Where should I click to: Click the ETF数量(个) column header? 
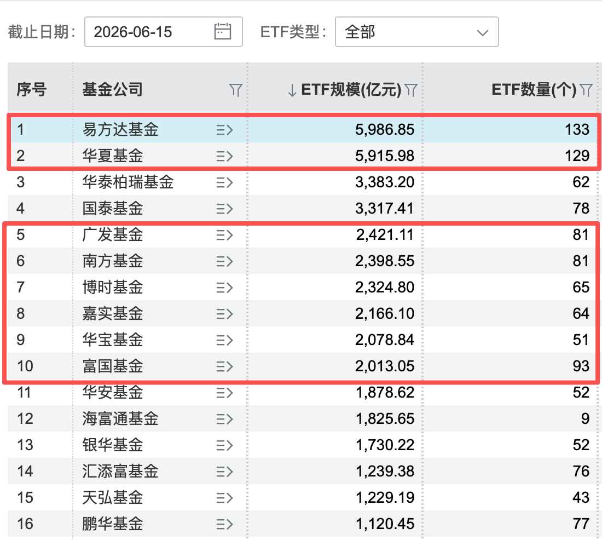point(534,90)
